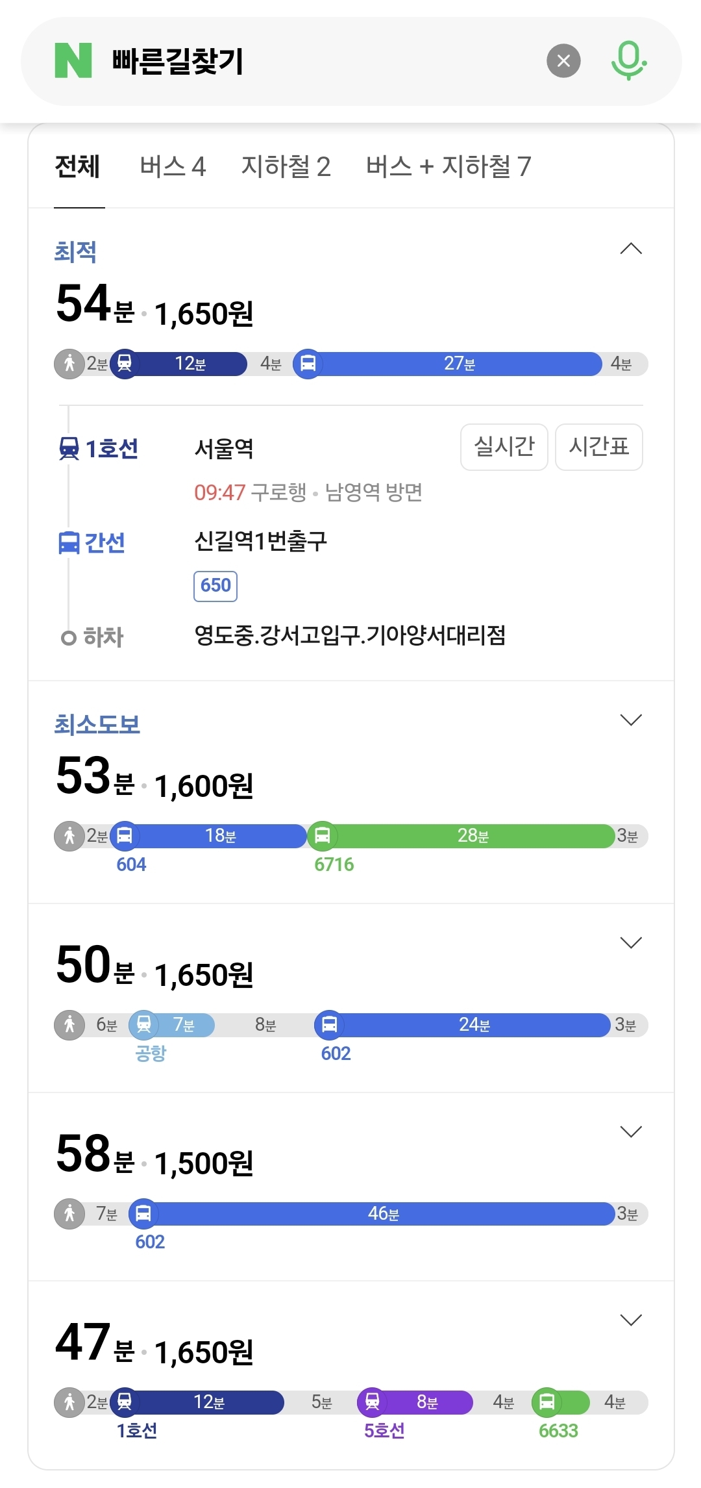Tap the 빠른길찾기 search field
701x1488 pixels.
[325, 61]
